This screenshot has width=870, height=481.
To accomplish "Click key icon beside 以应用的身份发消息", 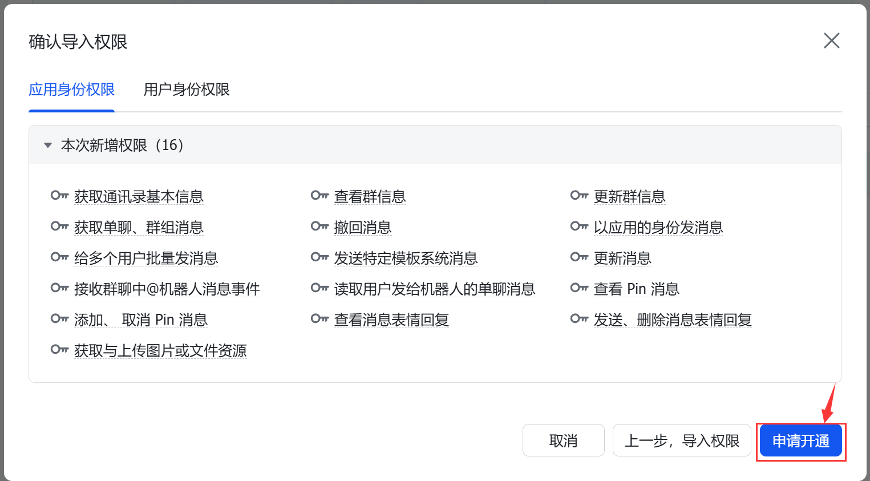I will (579, 227).
